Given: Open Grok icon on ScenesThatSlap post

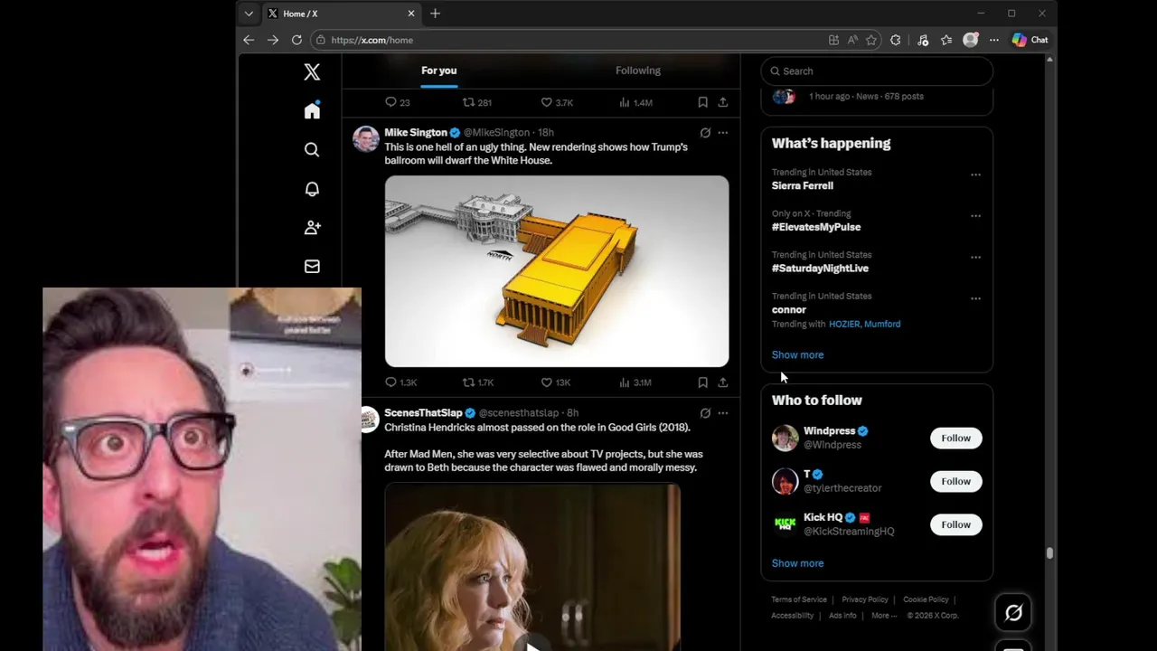Looking at the screenshot, I should click(x=705, y=413).
